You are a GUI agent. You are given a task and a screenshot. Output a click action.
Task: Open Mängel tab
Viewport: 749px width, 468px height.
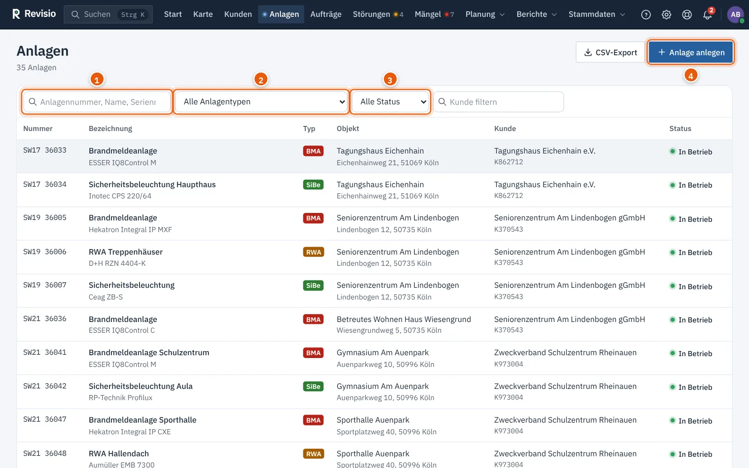tap(434, 15)
